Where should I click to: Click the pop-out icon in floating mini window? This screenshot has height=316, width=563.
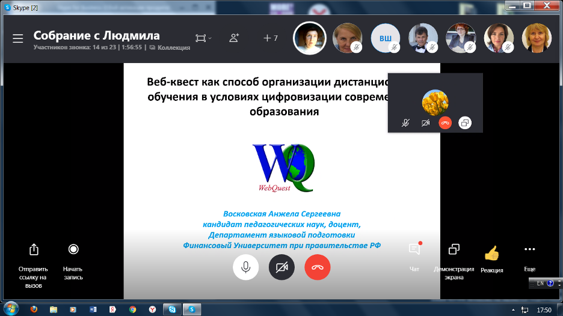click(464, 123)
